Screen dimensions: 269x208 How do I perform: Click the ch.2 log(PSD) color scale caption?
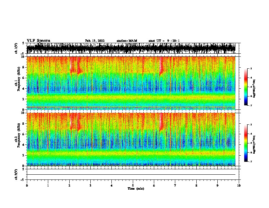click(254, 144)
